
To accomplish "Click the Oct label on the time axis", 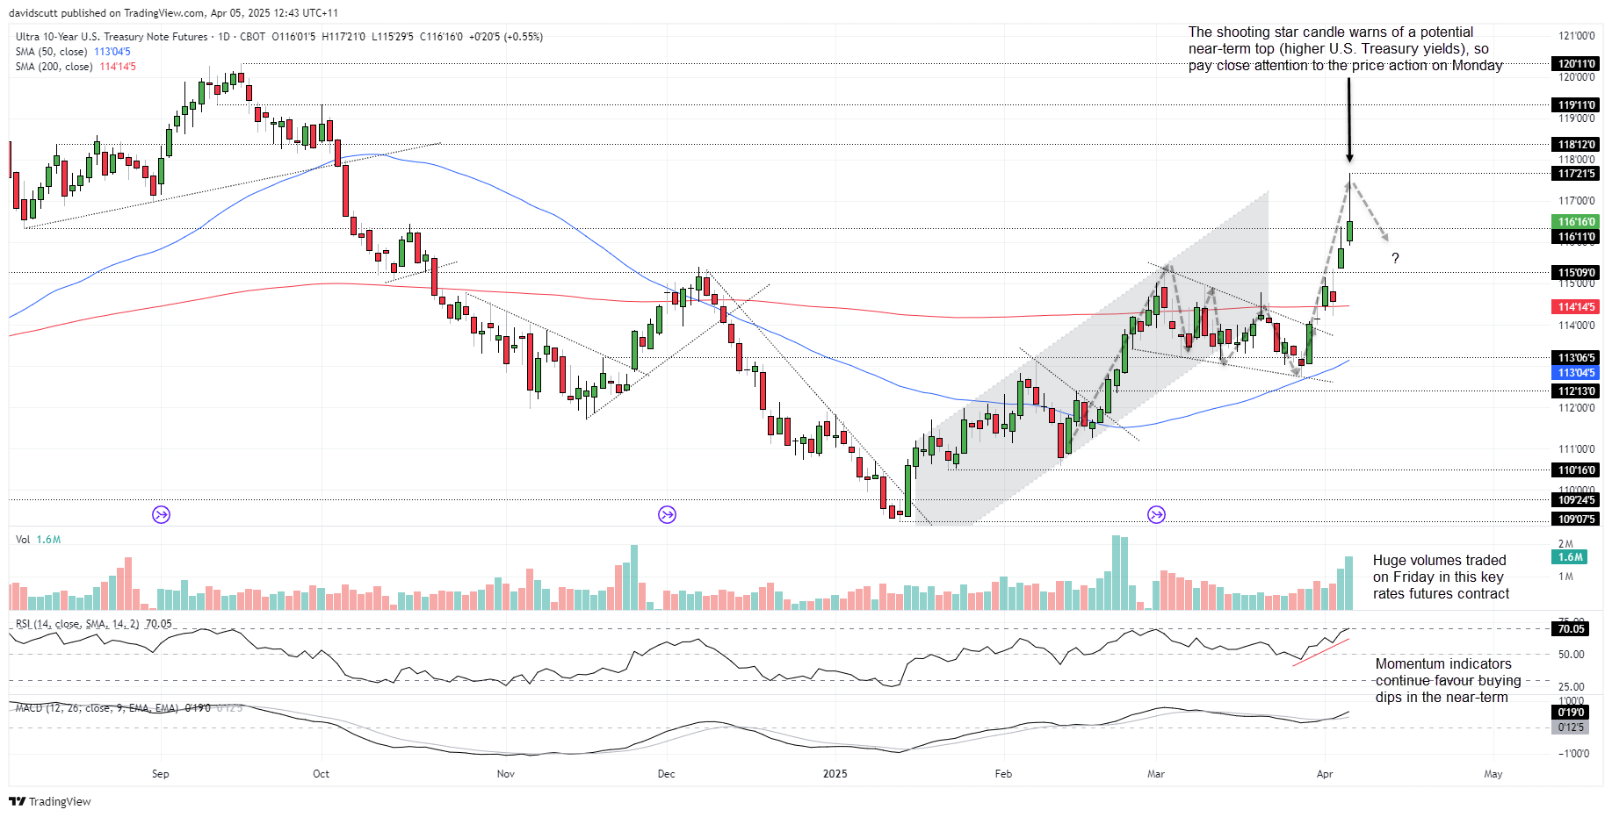I will 321,774.
